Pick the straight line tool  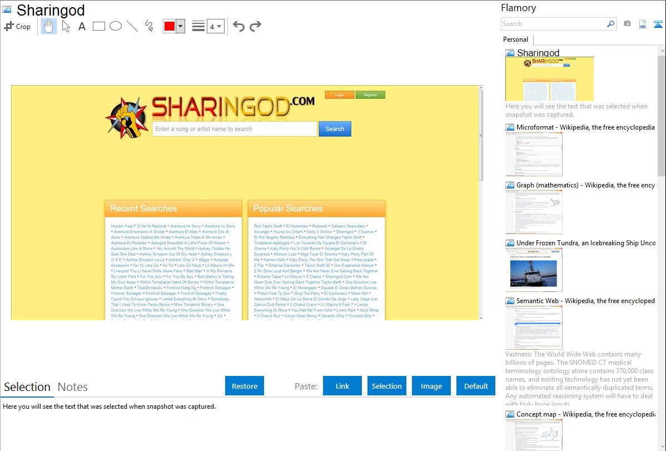pos(132,26)
